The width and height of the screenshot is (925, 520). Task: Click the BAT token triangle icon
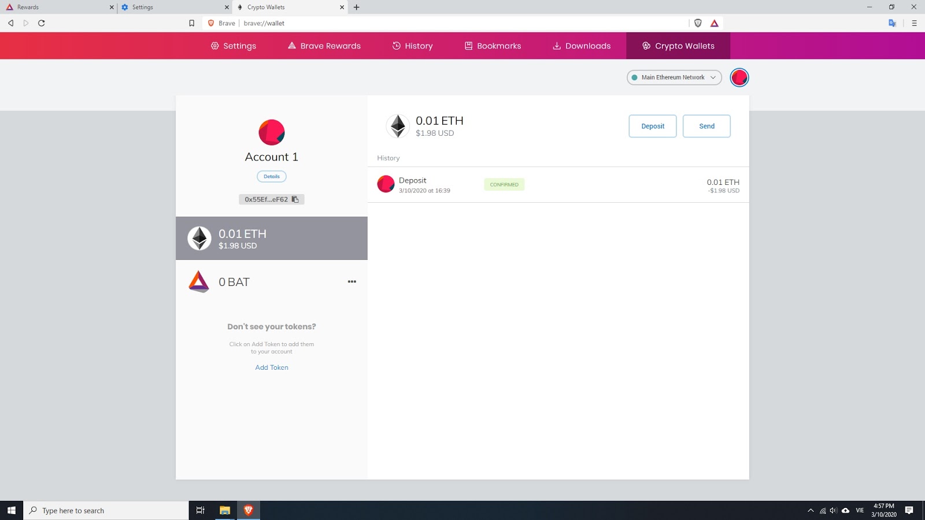198,281
